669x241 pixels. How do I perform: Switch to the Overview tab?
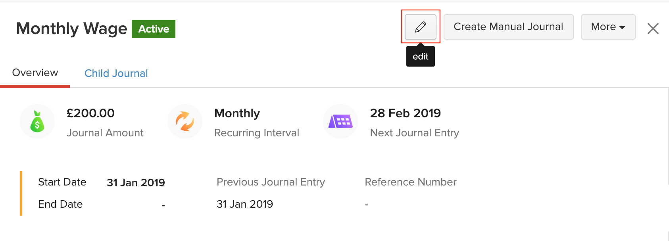(35, 73)
